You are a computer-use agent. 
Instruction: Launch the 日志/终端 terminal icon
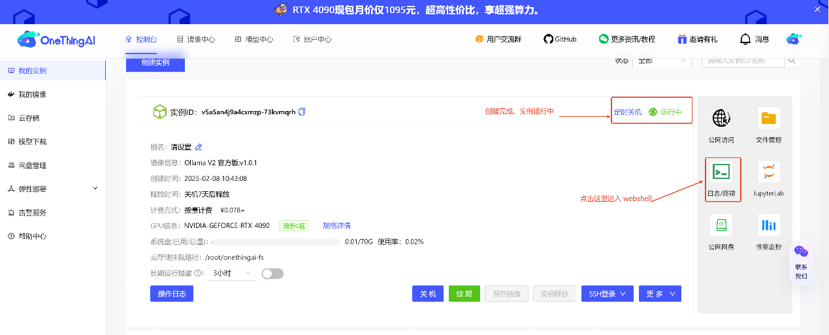tap(721, 172)
